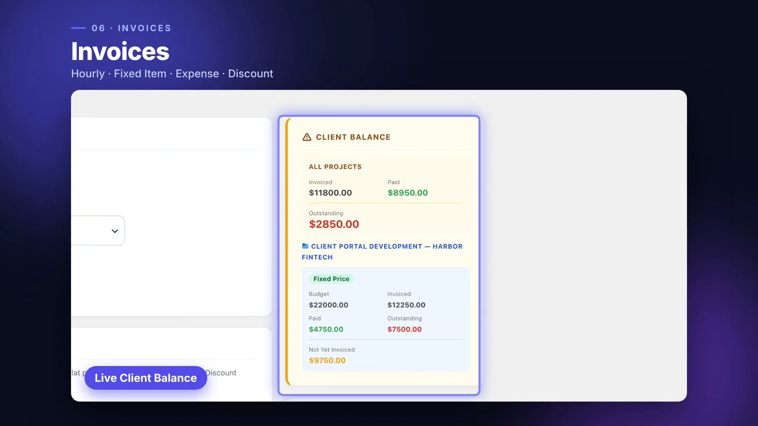Click the Discount text in the lower card

pos(221,373)
